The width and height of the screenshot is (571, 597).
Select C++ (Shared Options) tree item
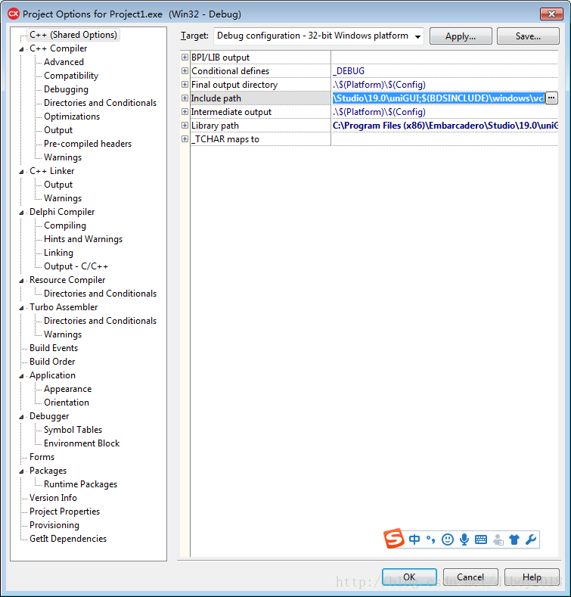click(x=73, y=35)
